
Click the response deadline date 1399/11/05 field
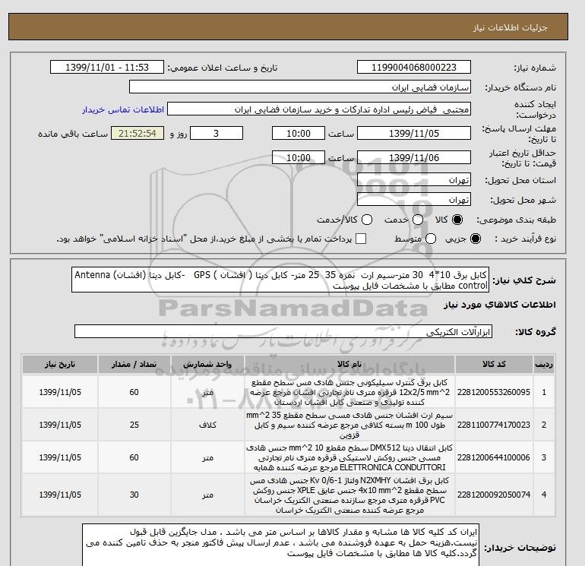[x=414, y=133]
